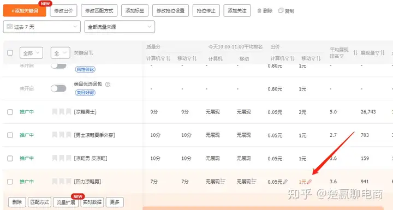393x210 pixels.
Task: Sort by the 关键词 column arrows
Action: pos(91,53)
